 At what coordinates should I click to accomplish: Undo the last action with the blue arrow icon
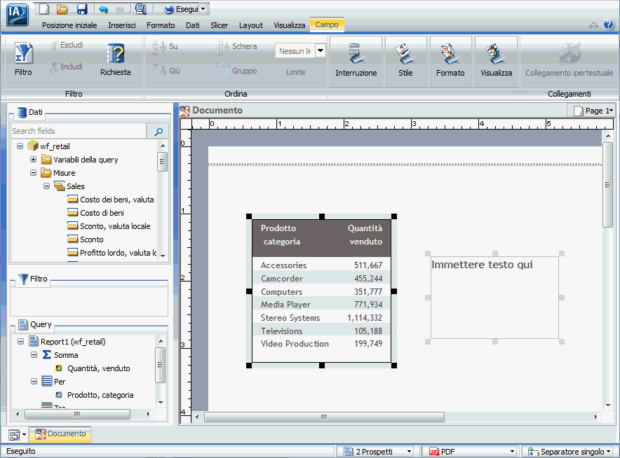103,9
